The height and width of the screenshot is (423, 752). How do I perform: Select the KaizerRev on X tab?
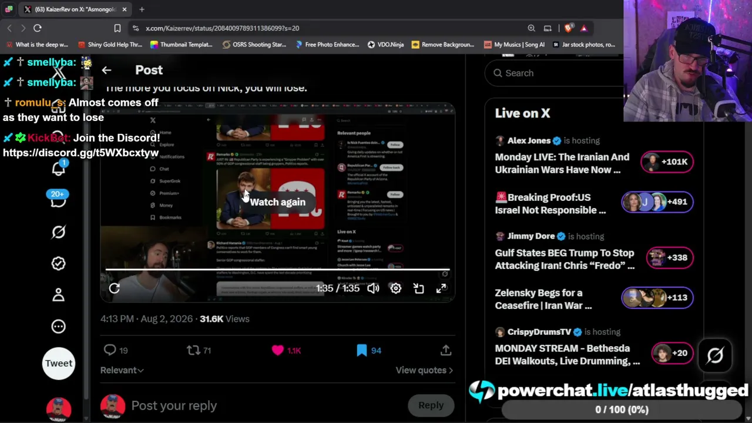(x=76, y=9)
